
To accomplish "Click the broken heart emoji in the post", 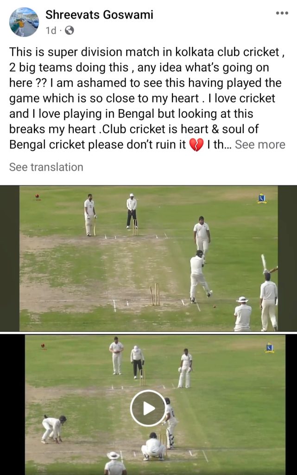I will pyautogui.click(x=196, y=145).
